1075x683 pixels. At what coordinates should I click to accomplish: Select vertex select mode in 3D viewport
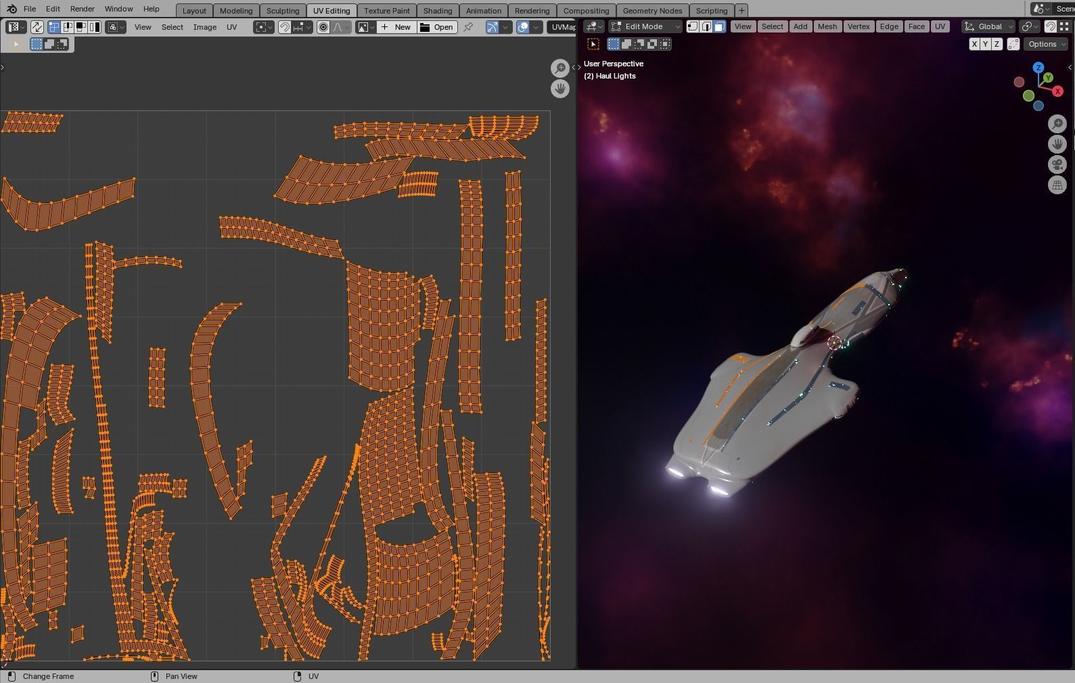693,26
